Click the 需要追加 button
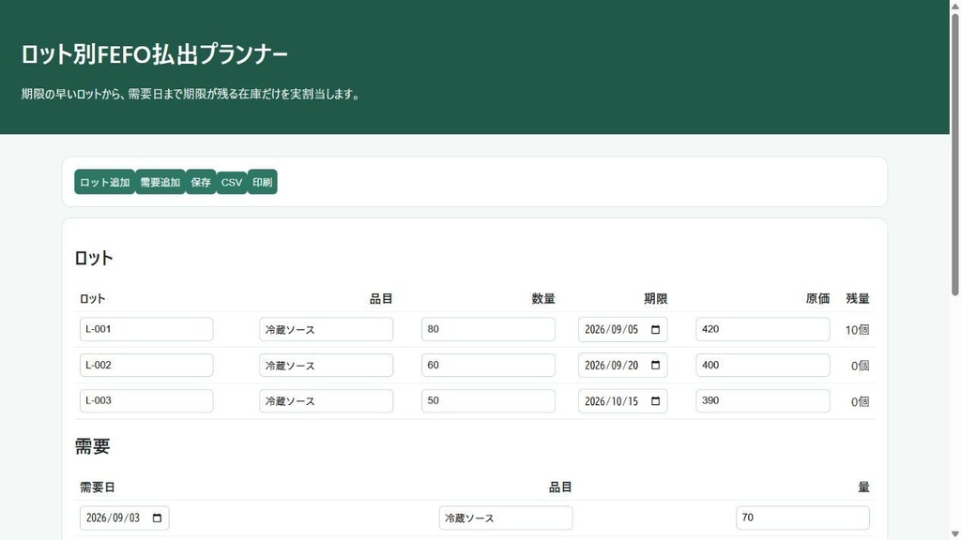Viewport: 961px width, 540px height. coord(160,182)
